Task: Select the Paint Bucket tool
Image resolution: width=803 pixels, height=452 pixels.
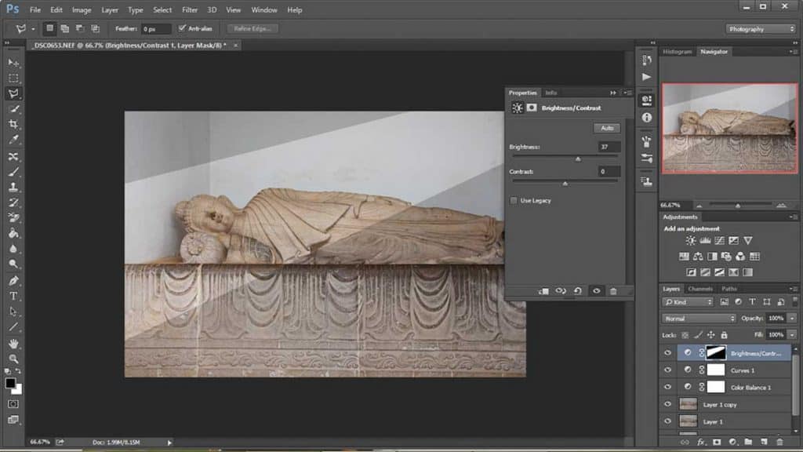Action: [13, 233]
